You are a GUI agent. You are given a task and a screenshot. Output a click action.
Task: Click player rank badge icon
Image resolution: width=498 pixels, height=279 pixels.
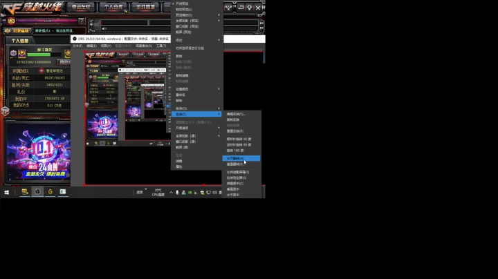click(x=13, y=53)
